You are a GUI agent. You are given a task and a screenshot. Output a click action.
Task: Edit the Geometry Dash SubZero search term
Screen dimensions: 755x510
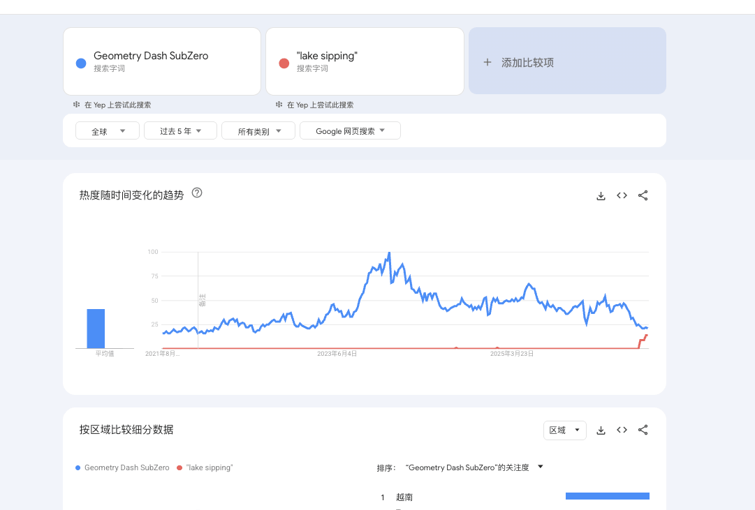162,61
